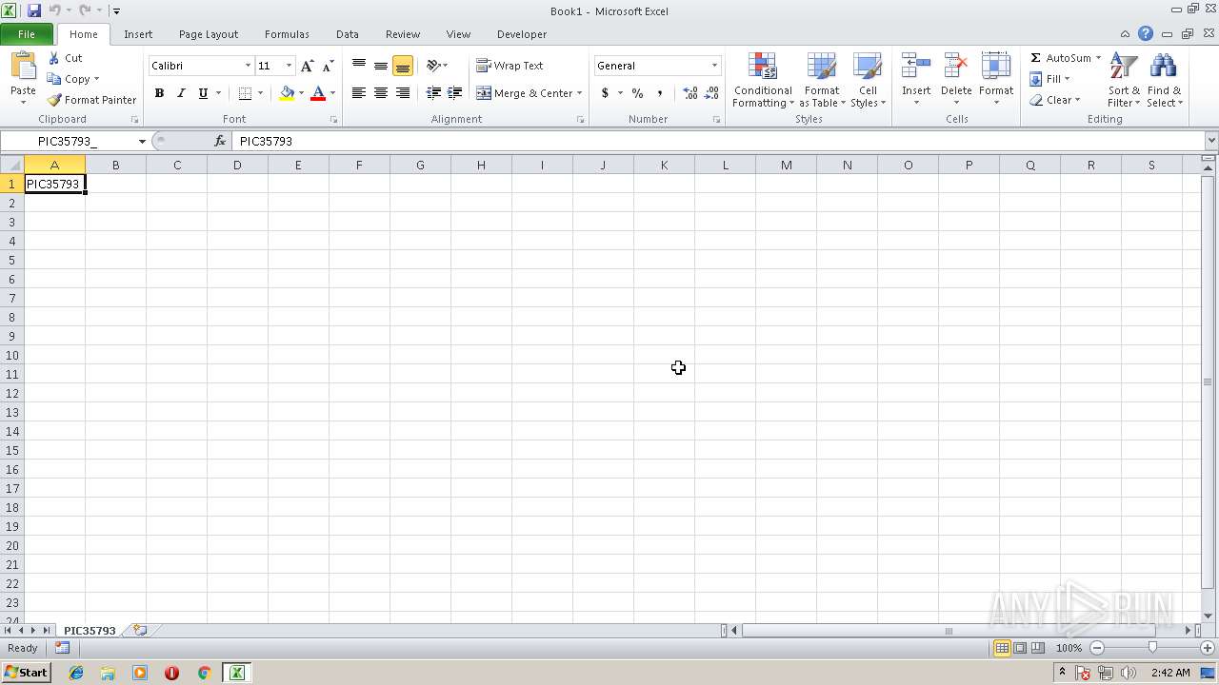1219x685 pixels.
Task: Decrease indent in alignment group
Action: click(433, 93)
